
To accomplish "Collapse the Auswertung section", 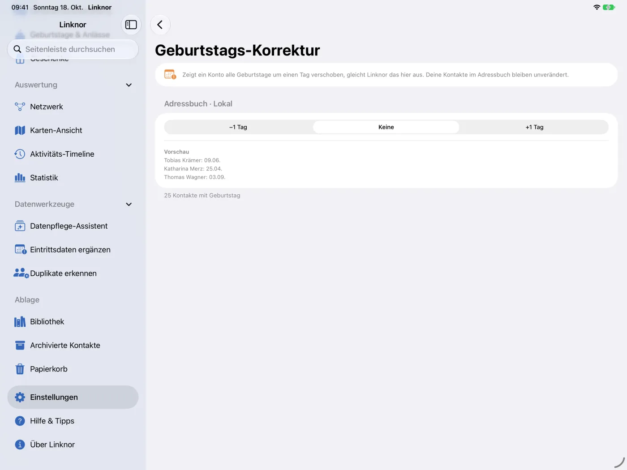I will [129, 85].
